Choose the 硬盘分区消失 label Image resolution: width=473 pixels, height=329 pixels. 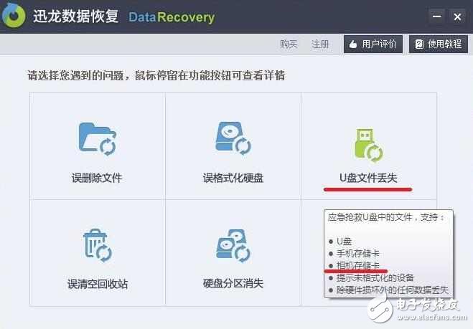[x=233, y=283]
